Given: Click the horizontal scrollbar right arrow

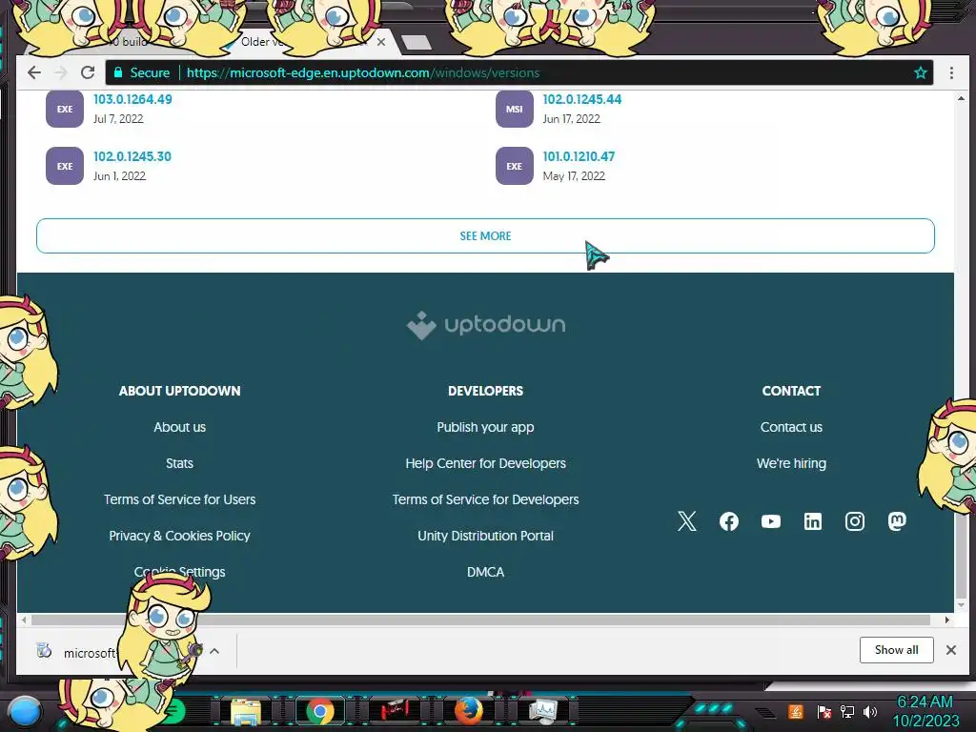Looking at the screenshot, I should click(946, 620).
